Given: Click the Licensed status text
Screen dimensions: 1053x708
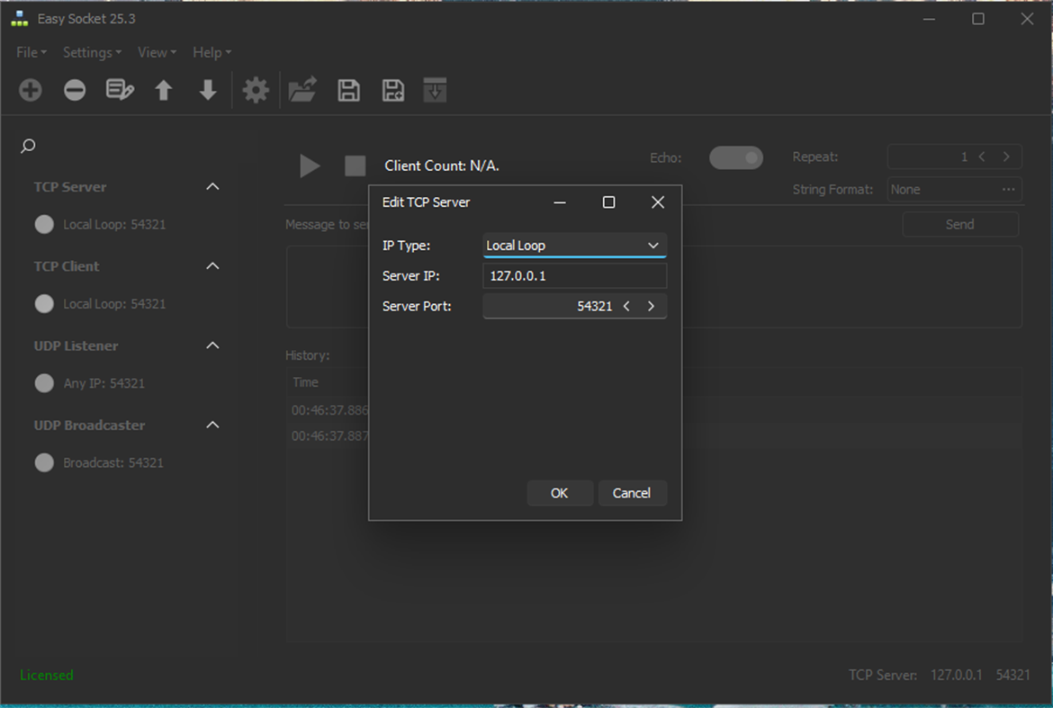Looking at the screenshot, I should (46, 675).
